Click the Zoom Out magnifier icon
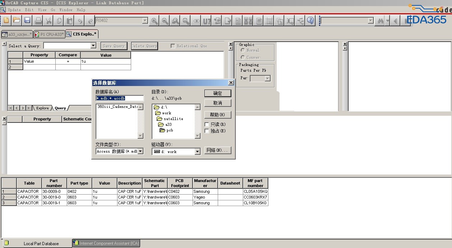The height and width of the screenshot is (248, 452). [x=165, y=21]
